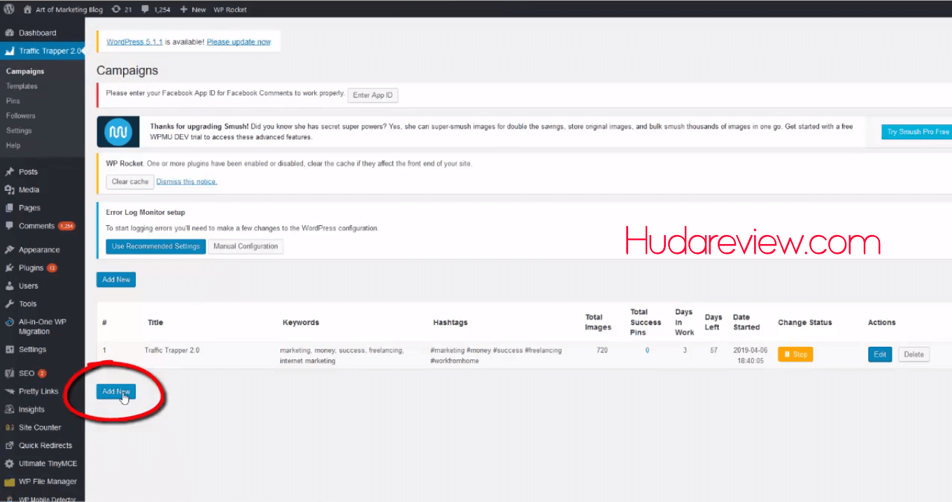Click the Please update now link
The height and width of the screenshot is (502, 952).
pyautogui.click(x=239, y=42)
